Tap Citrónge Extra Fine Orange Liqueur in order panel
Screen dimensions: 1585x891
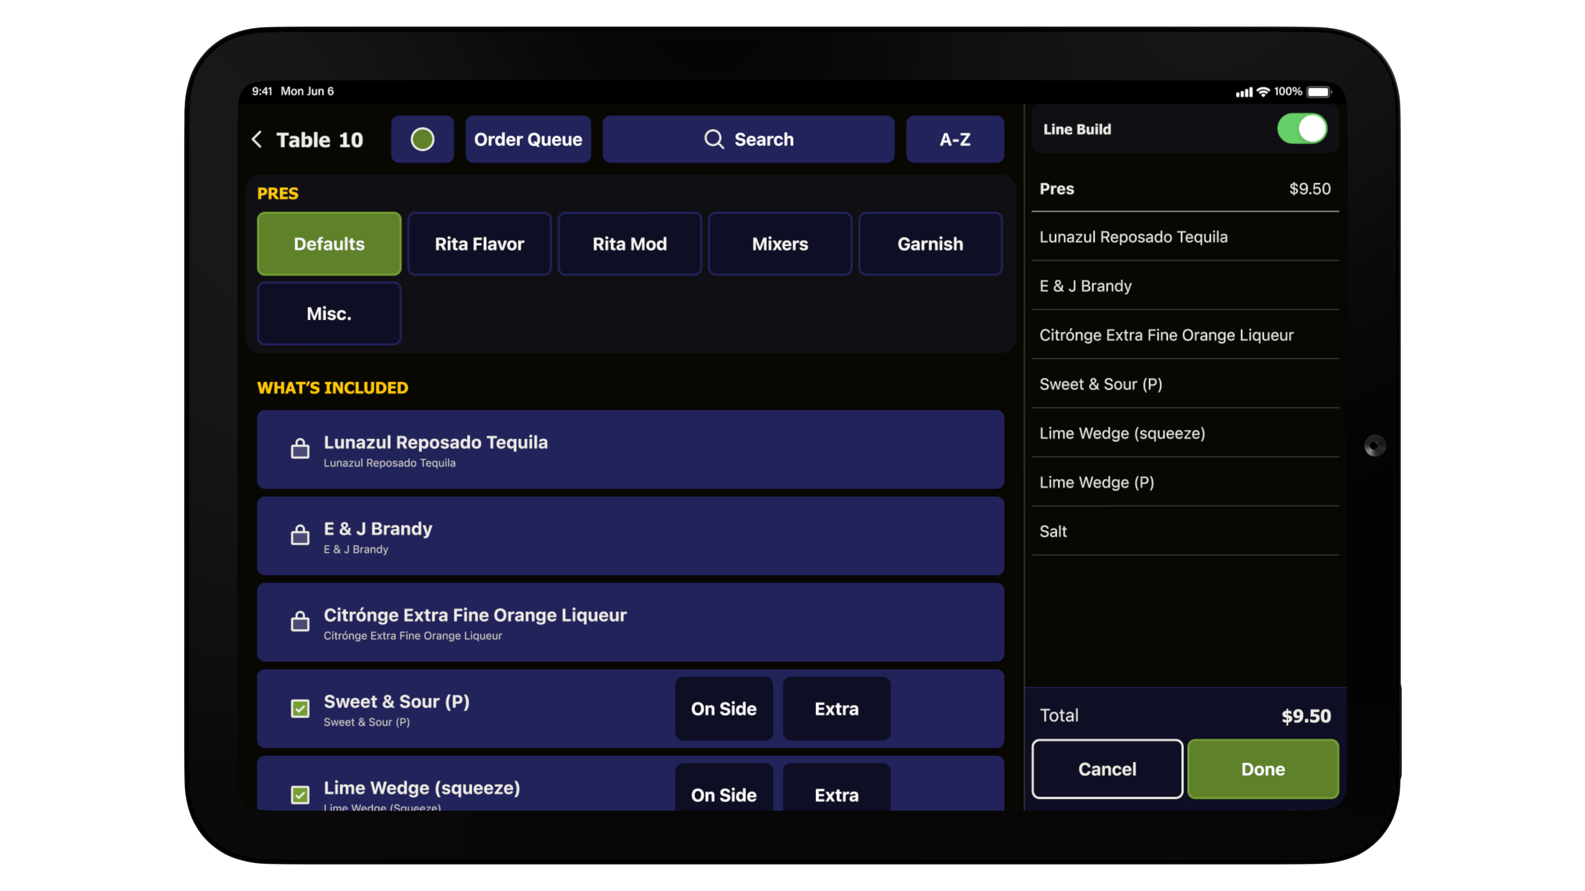click(x=1185, y=335)
